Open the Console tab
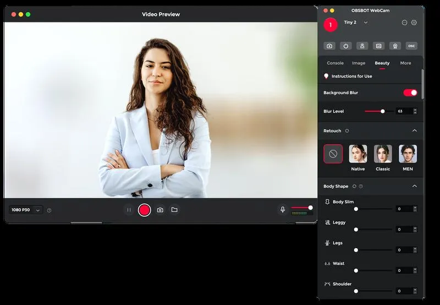 click(x=335, y=63)
